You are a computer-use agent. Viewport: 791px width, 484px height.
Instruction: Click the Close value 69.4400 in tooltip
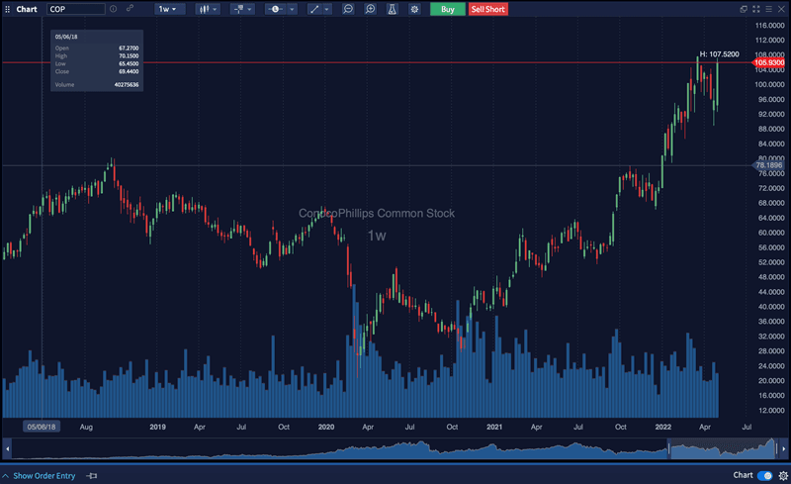129,71
